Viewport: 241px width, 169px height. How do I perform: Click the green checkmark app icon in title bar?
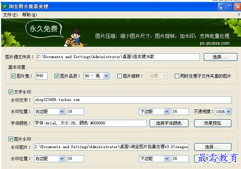[x=5, y=6]
